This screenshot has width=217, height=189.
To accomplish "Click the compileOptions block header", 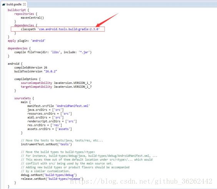I will tap(27, 79).
